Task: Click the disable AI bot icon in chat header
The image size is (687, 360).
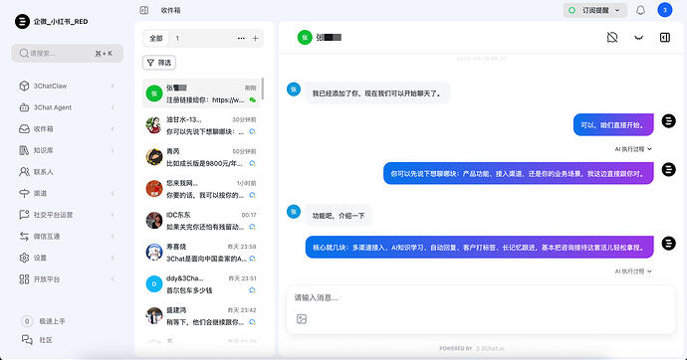Action: 612,37
